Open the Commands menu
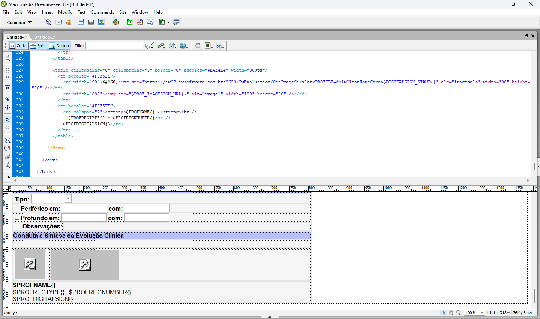 (x=102, y=12)
